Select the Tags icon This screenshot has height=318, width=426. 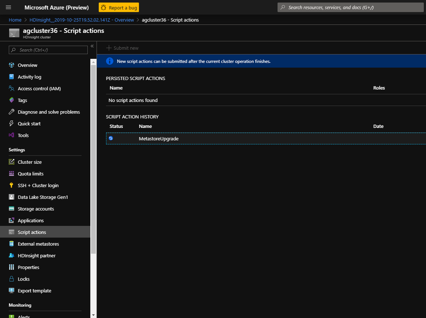click(x=12, y=100)
